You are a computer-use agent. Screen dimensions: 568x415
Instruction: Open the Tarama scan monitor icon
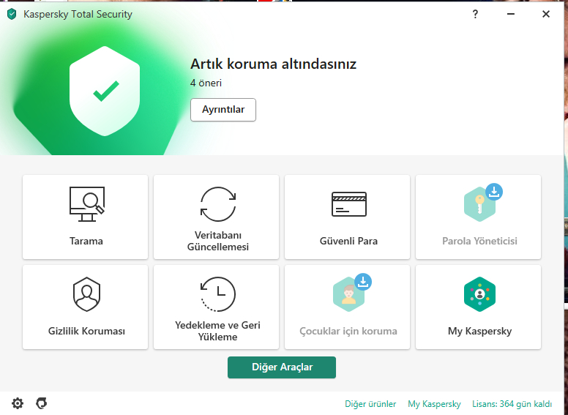87,204
